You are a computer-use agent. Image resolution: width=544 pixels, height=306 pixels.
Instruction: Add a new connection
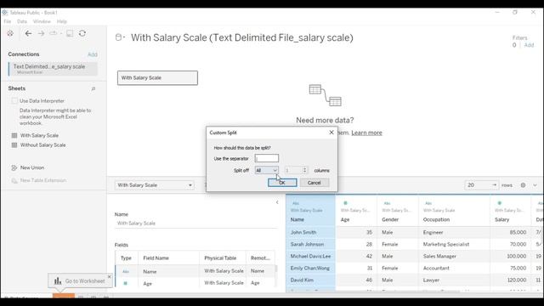coord(93,54)
